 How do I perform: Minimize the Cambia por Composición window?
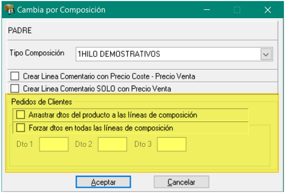point(207,10)
